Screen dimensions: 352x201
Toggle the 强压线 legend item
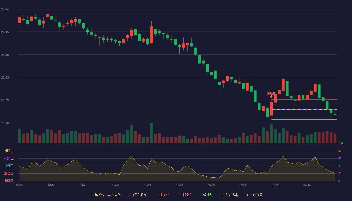pos(162,195)
